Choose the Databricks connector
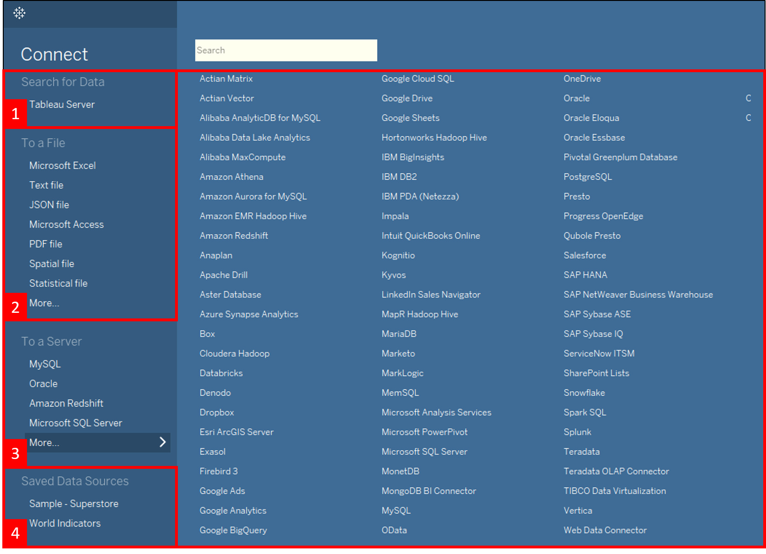 [221, 373]
